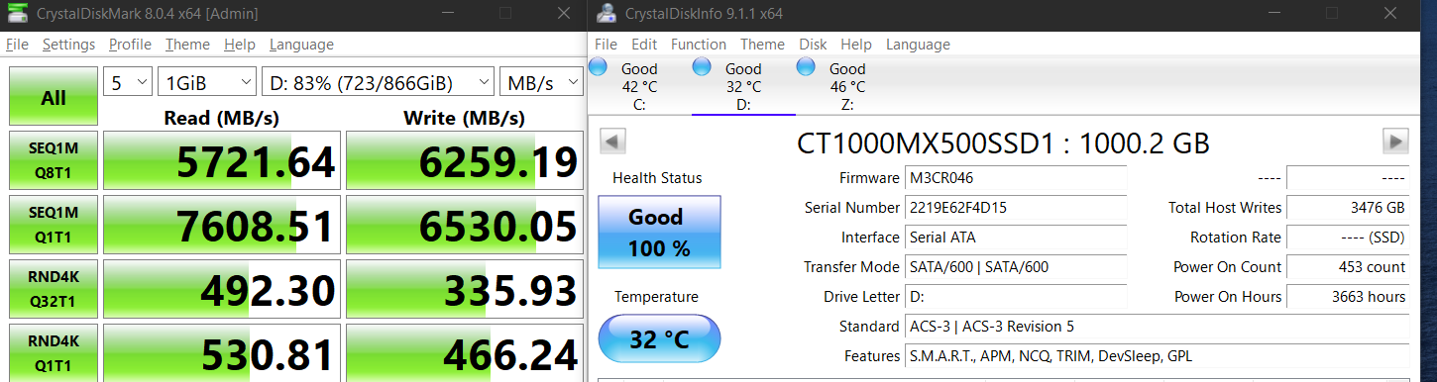Start the SEQ1M Q8T1 test
The image size is (1437, 382).
[x=54, y=160]
